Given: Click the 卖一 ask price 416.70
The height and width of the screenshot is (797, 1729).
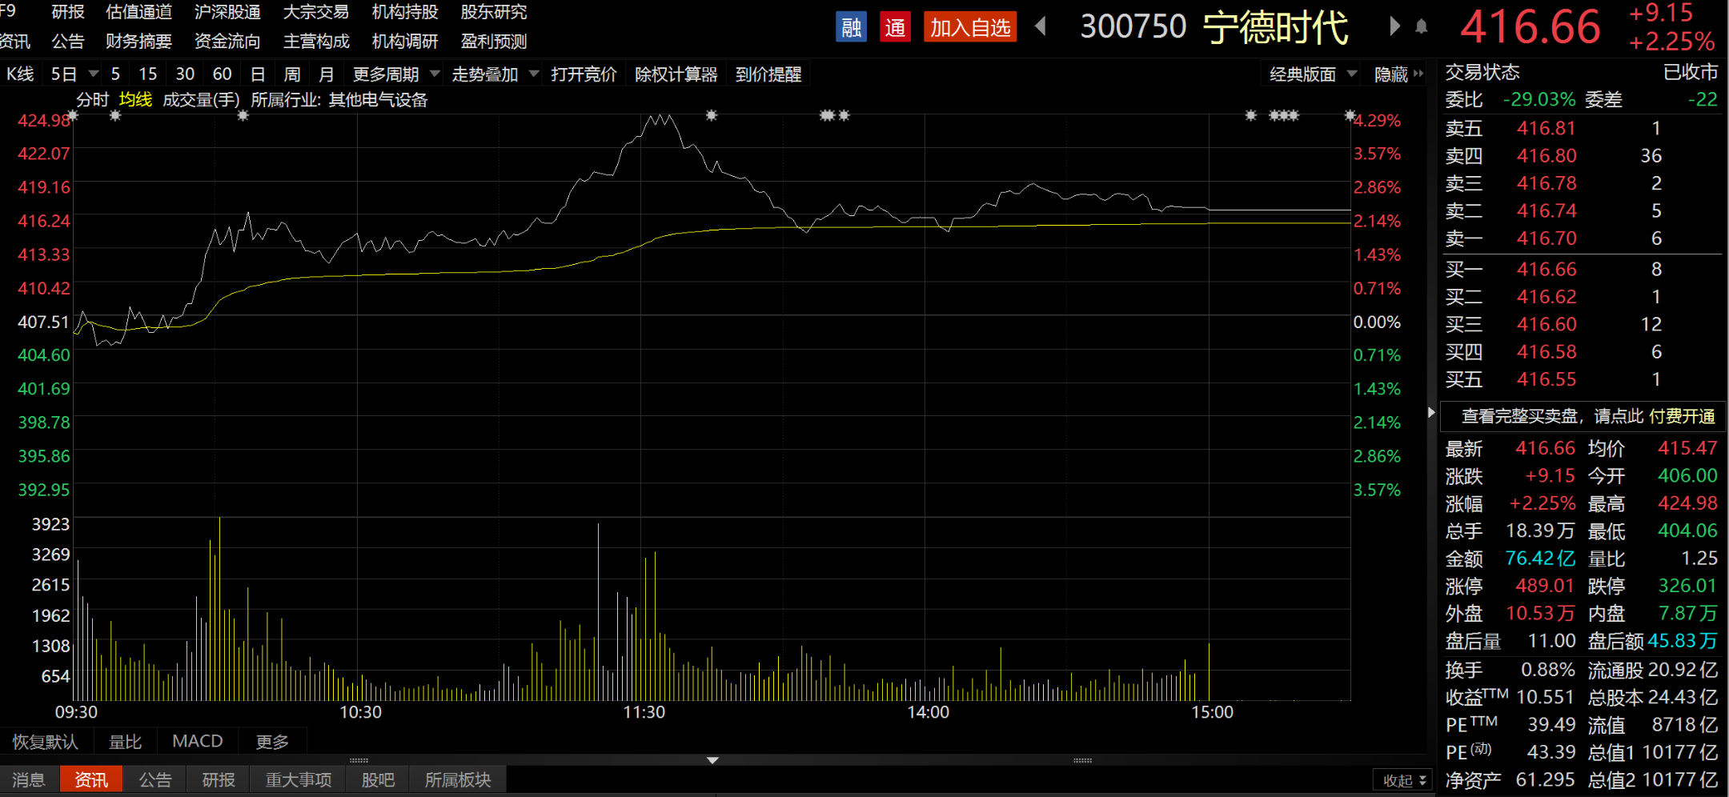Looking at the screenshot, I should click(1546, 238).
